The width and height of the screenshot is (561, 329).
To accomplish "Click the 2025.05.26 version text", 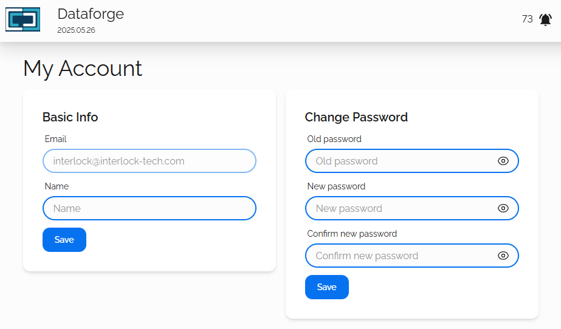I will [76, 30].
